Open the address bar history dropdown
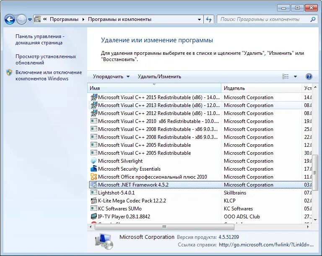The height and width of the screenshot is (256, 322). coord(199,20)
